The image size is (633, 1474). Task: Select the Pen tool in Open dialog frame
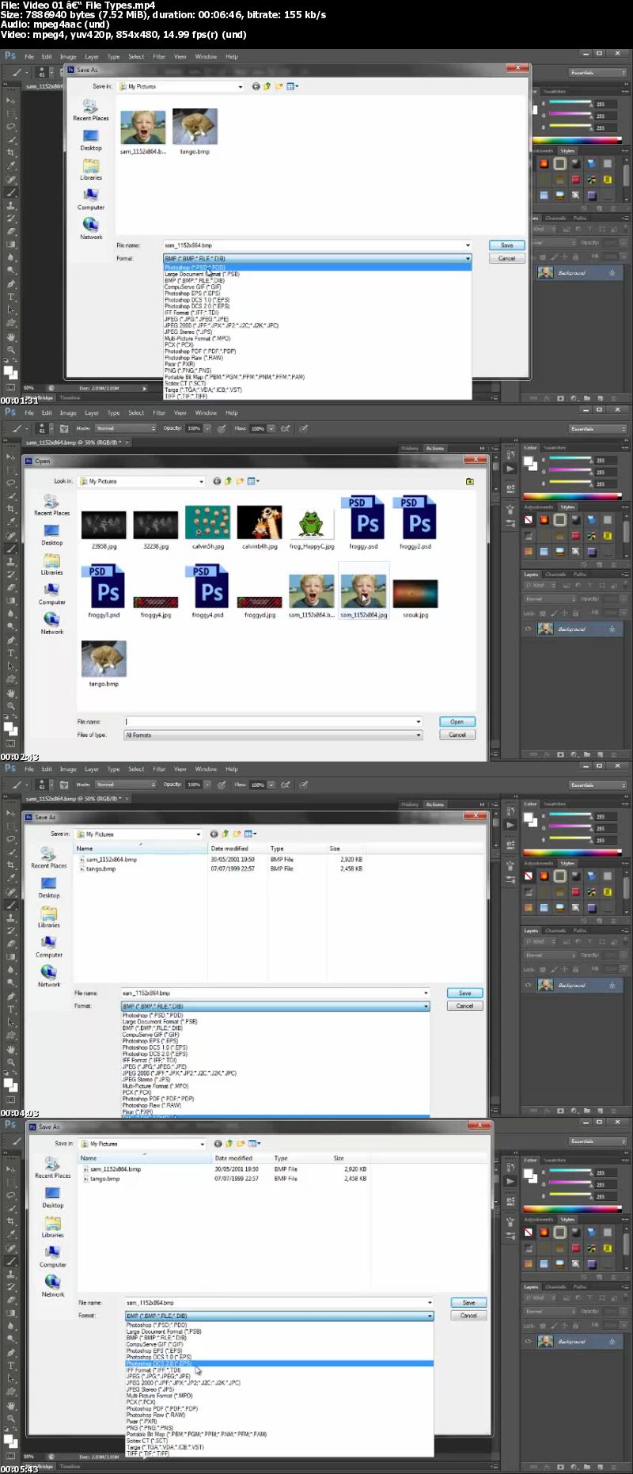click(11, 640)
